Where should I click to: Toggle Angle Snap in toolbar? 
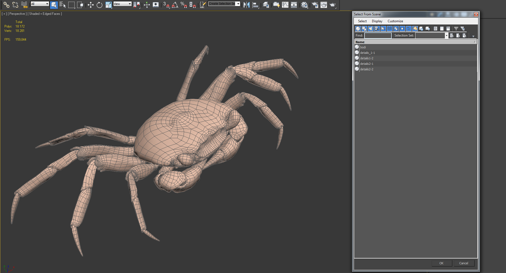[x=175, y=5]
